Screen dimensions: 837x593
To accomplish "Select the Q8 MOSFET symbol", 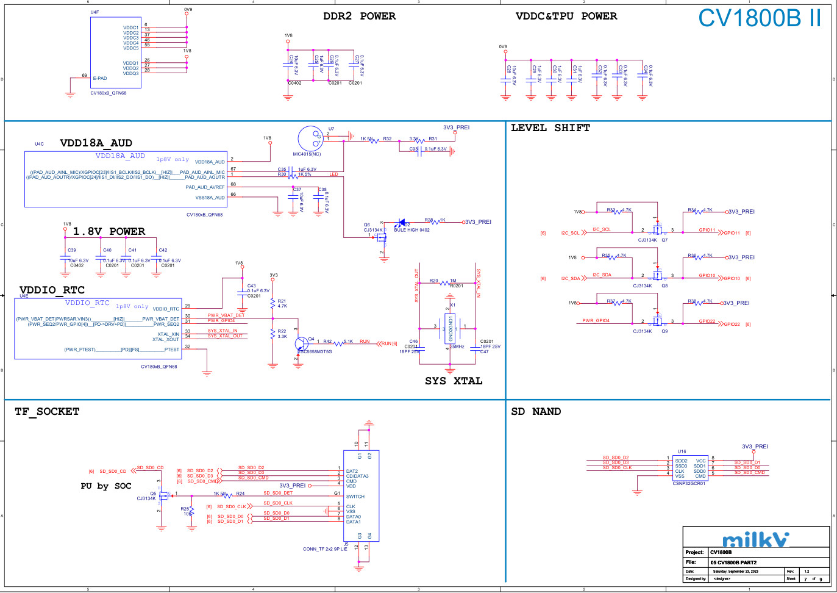I will 657,275.
